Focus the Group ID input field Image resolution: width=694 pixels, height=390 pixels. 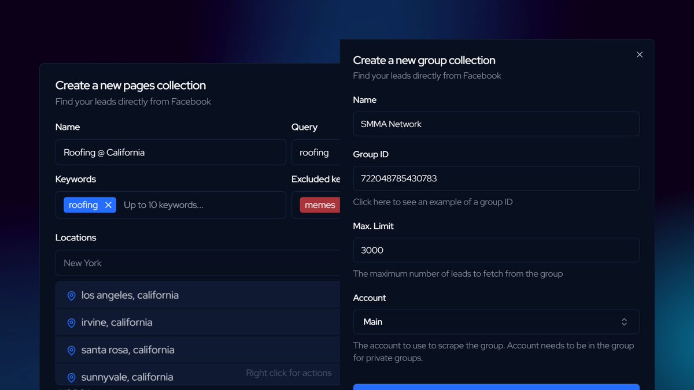pos(496,179)
